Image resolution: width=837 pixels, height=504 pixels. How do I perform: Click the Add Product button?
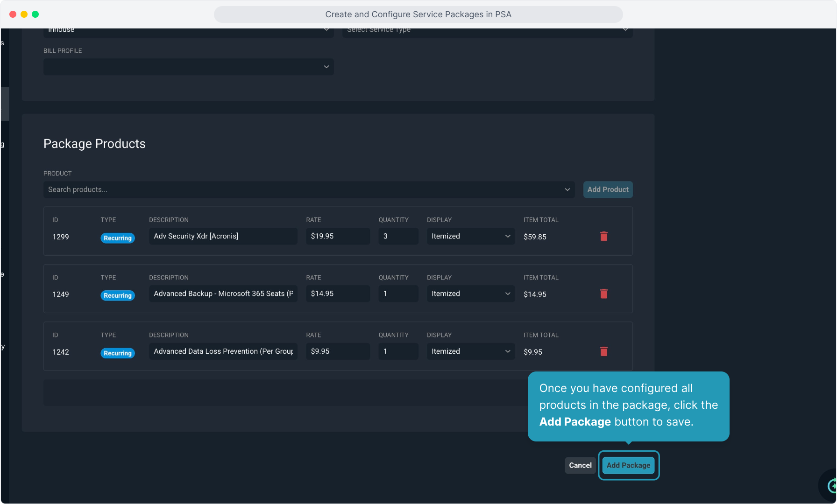[608, 189]
